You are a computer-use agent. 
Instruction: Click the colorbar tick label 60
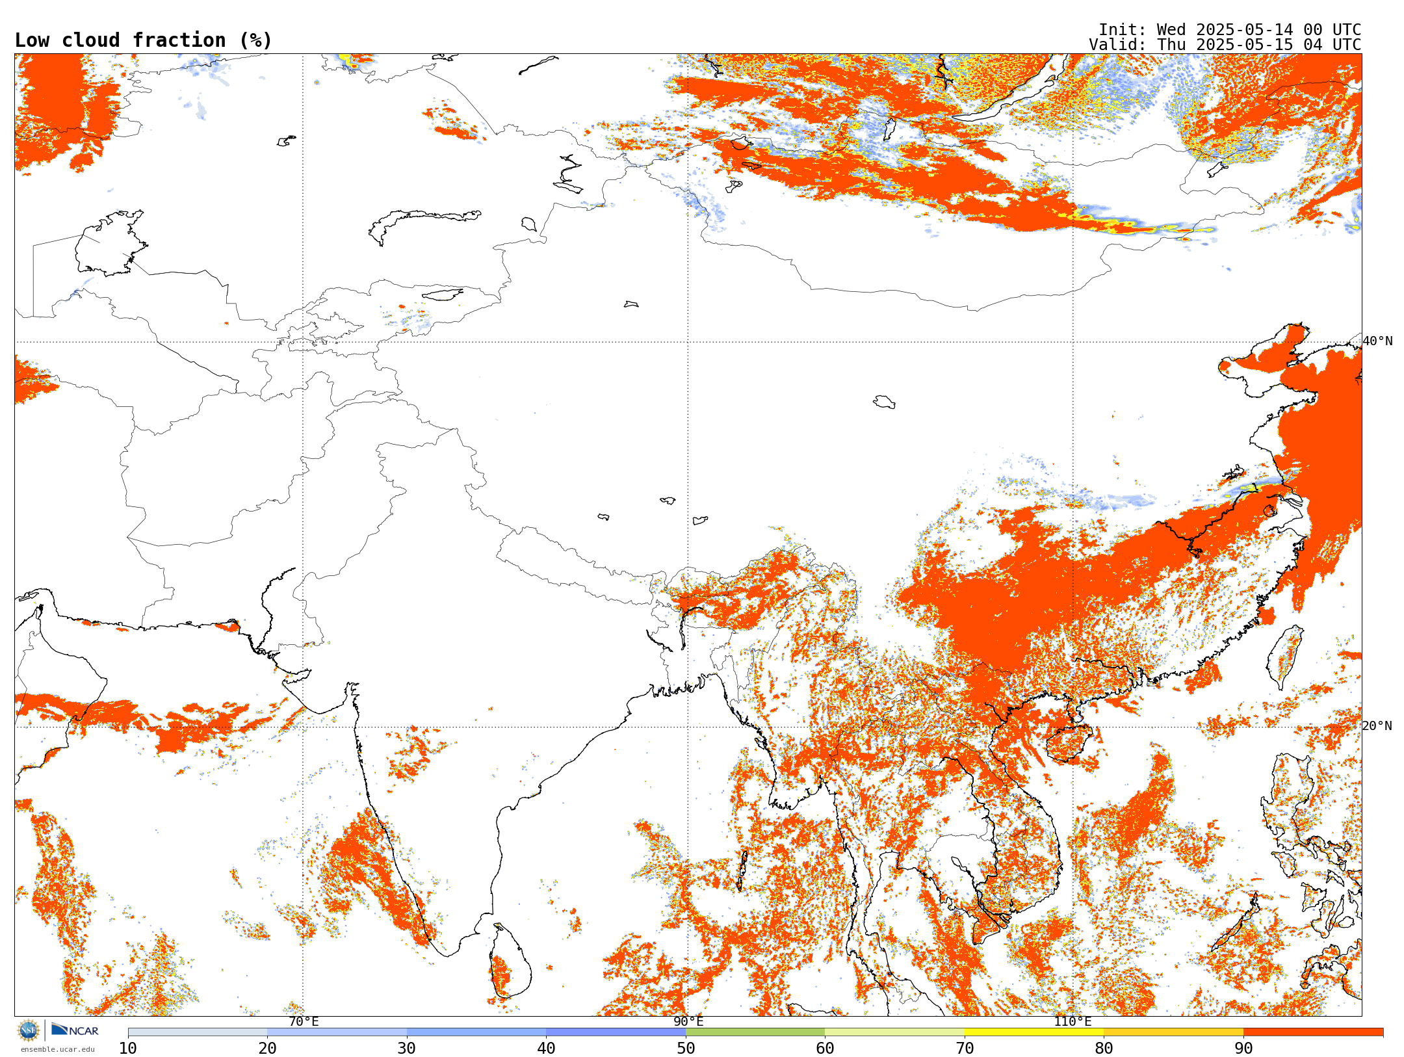point(825,1048)
